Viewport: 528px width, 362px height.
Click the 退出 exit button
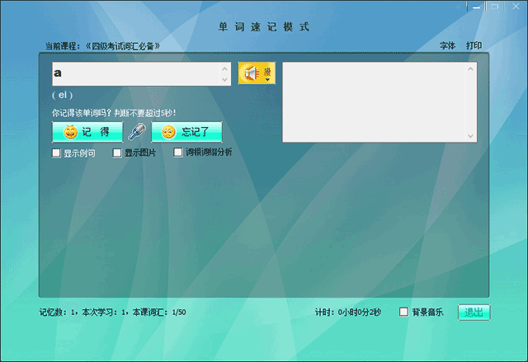click(x=474, y=313)
